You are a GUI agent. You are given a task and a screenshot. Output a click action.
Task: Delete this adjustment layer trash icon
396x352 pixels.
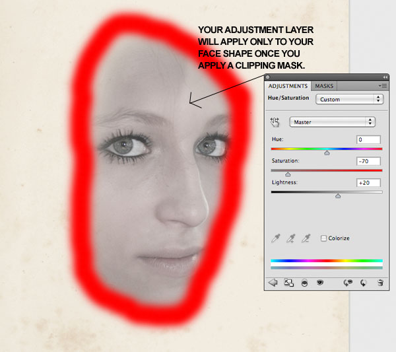click(380, 283)
